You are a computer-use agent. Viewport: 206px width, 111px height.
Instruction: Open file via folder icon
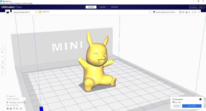pyautogui.click(x=8, y=12)
